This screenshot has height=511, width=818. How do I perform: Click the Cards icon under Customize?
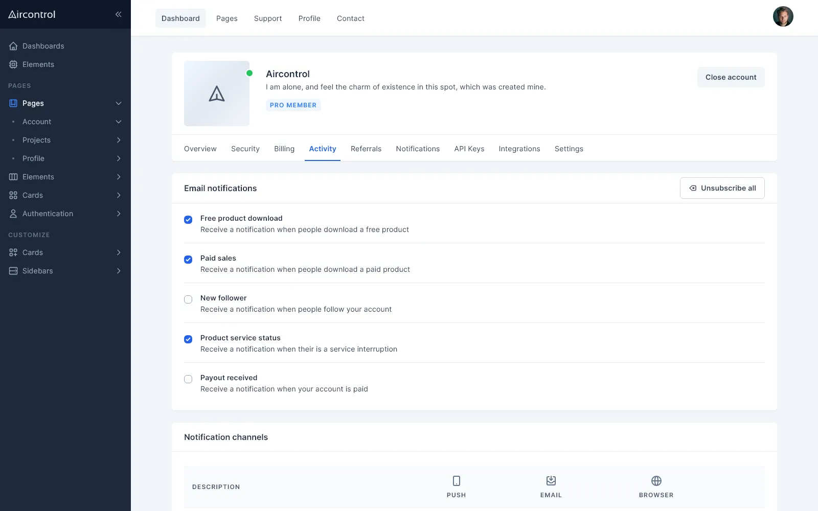click(x=13, y=252)
